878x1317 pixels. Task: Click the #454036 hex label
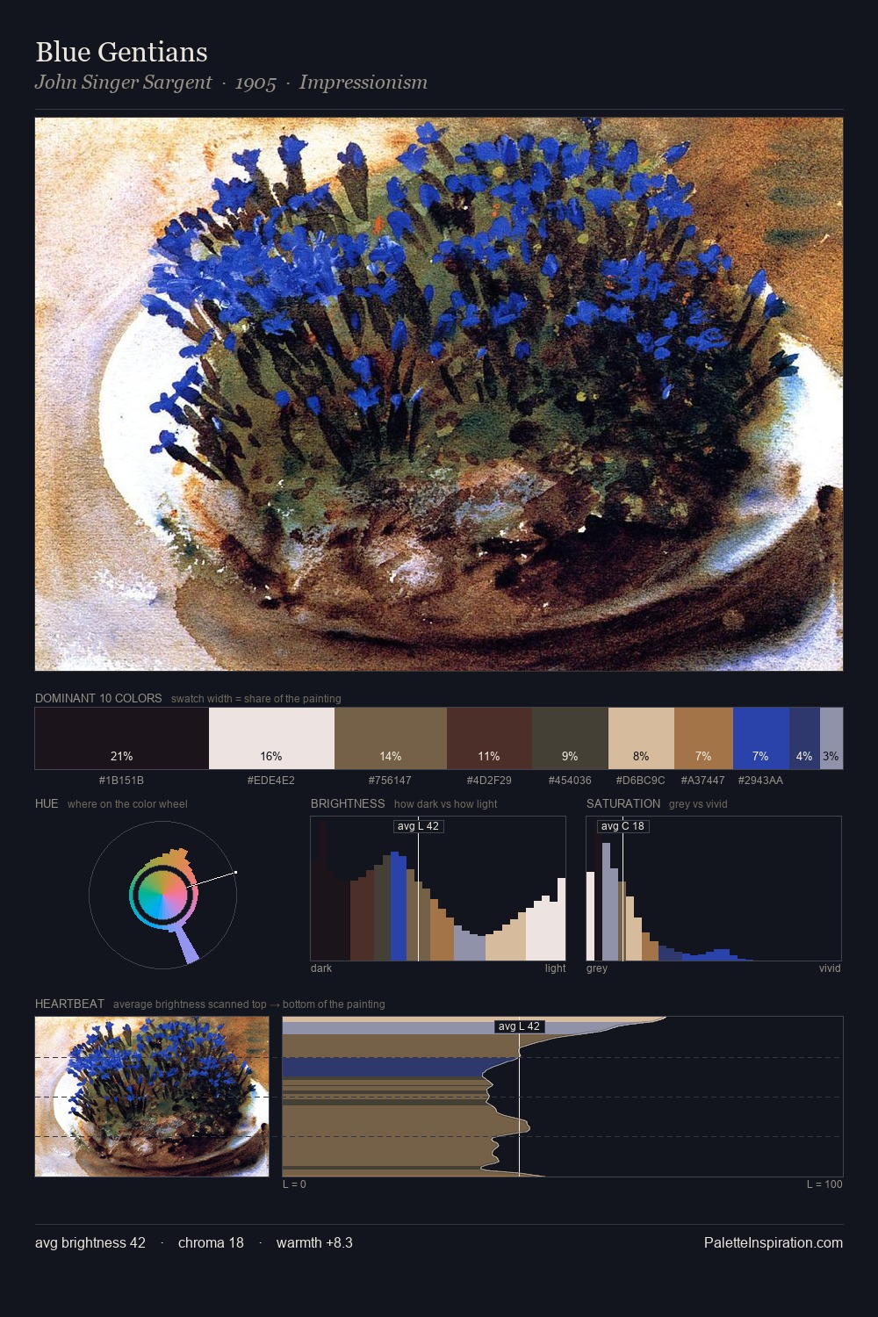tap(570, 781)
